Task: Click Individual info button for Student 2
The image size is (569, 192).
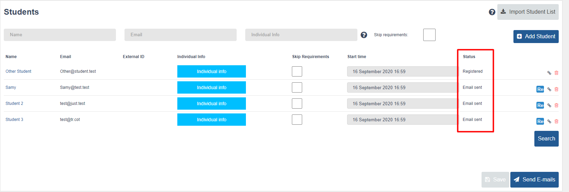Action: tap(212, 104)
